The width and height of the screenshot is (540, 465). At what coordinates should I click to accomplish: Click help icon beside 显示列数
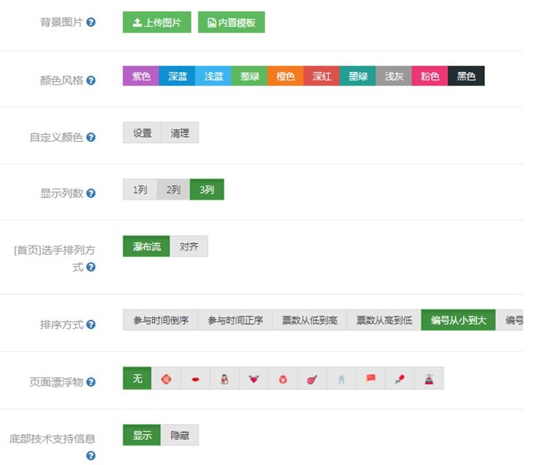(91, 193)
